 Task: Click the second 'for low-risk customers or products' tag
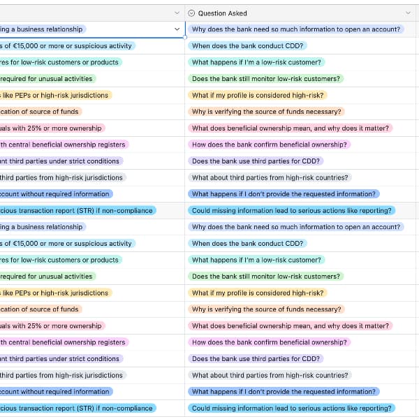coord(61,260)
